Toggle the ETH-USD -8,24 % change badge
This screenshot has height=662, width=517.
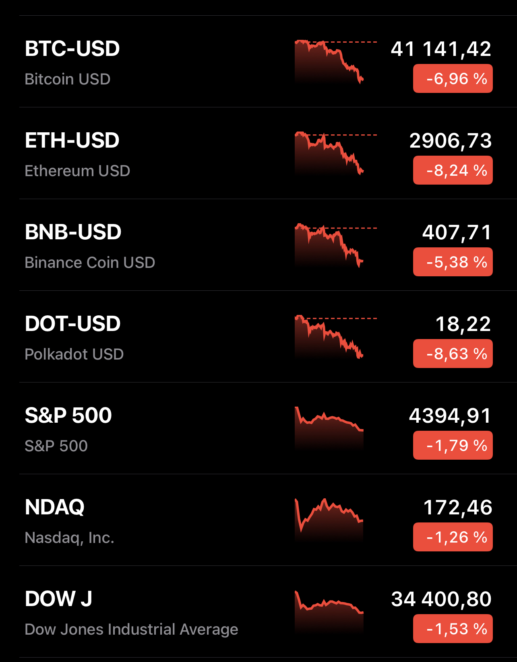(x=453, y=170)
